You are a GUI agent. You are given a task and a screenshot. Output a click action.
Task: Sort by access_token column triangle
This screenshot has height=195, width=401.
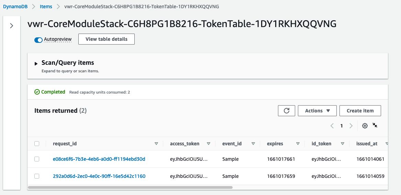tap(209, 144)
